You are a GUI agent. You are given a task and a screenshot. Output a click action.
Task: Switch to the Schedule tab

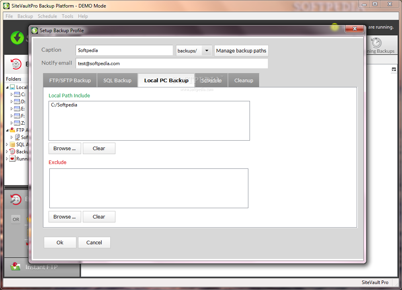[211, 80]
